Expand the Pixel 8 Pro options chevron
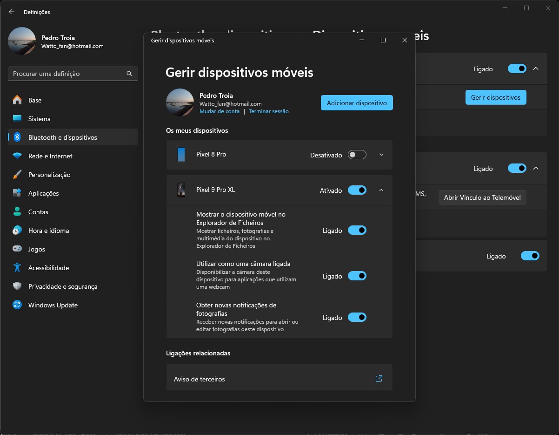 click(x=381, y=155)
